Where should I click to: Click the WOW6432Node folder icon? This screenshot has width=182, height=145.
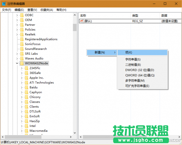(x=22, y=63)
